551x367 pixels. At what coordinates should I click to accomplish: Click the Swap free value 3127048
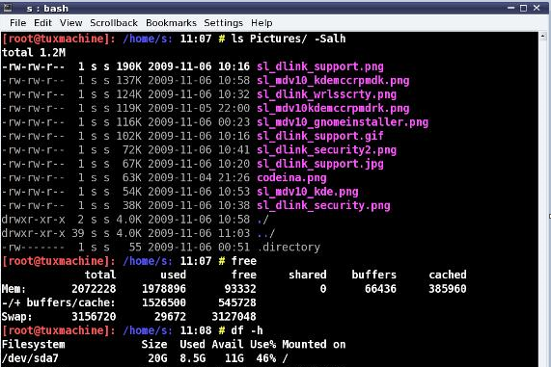(234, 317)
